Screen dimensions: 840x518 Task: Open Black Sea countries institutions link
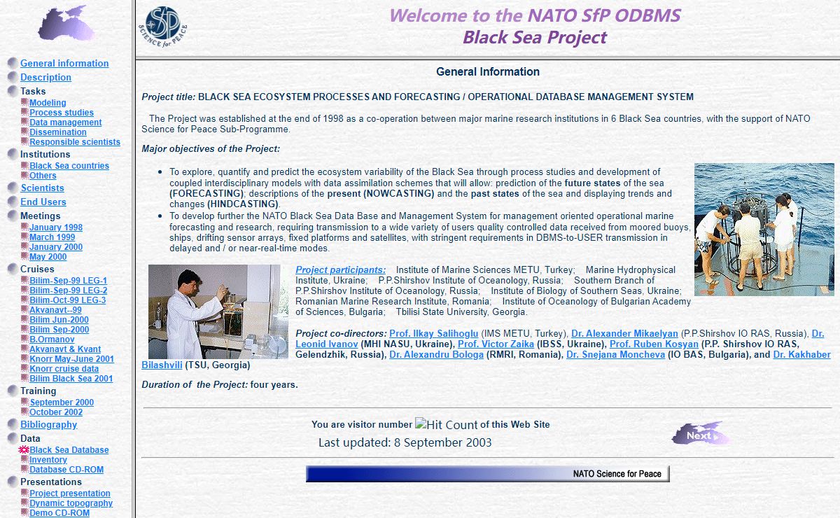click(69, 166)
